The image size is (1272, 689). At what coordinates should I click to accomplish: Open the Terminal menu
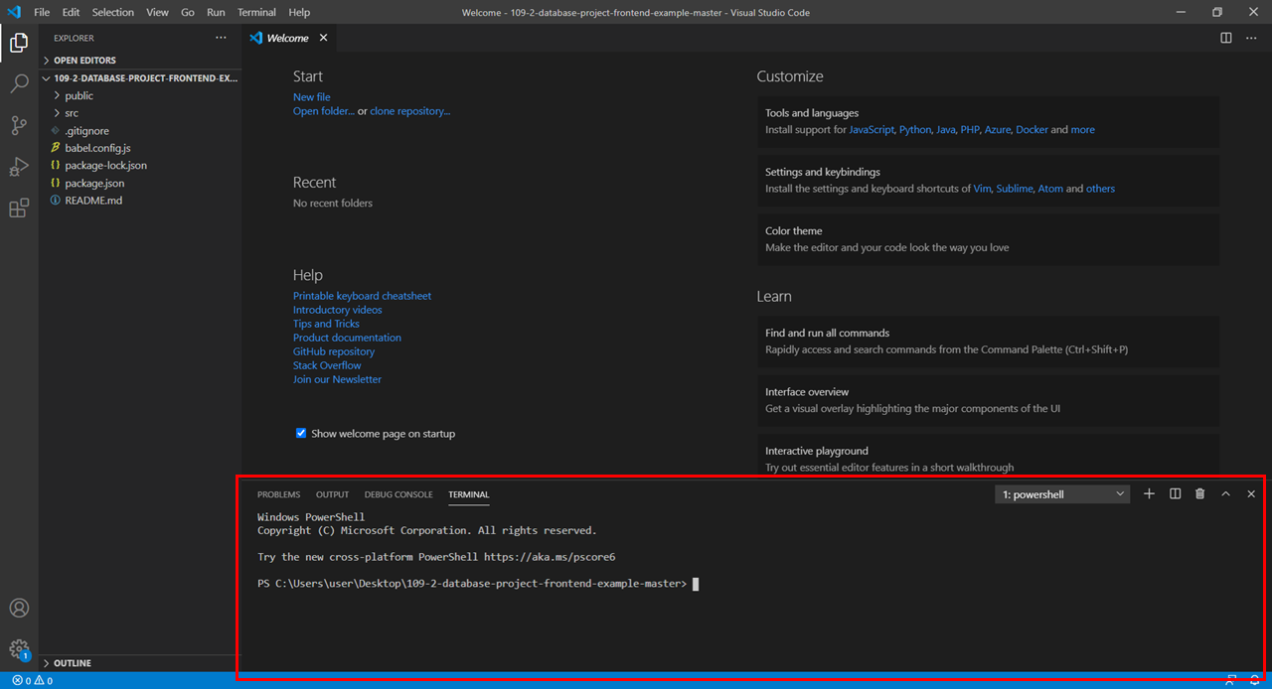[x=256, y=12]
